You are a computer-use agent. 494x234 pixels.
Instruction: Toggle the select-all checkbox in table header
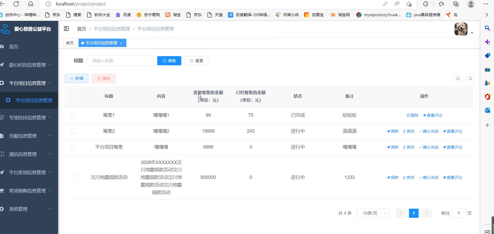(74, 96)
